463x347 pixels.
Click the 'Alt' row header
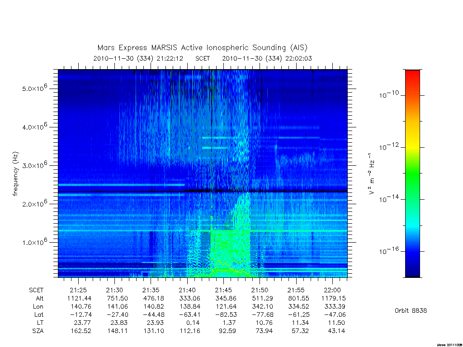click(x=40, y=298)
